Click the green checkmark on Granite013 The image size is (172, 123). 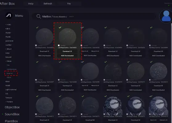37,96
